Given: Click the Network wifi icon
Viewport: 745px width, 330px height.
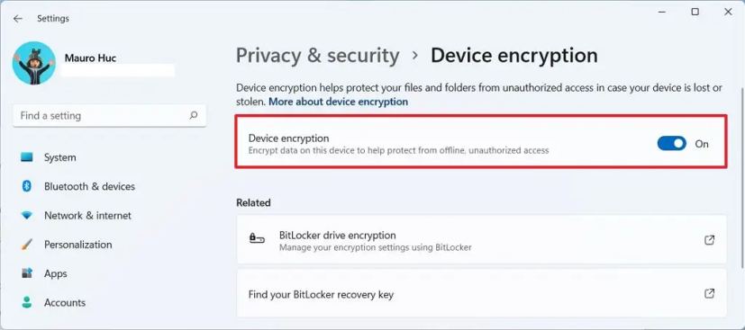Looking at the screenshot, I should coord(27,215).
